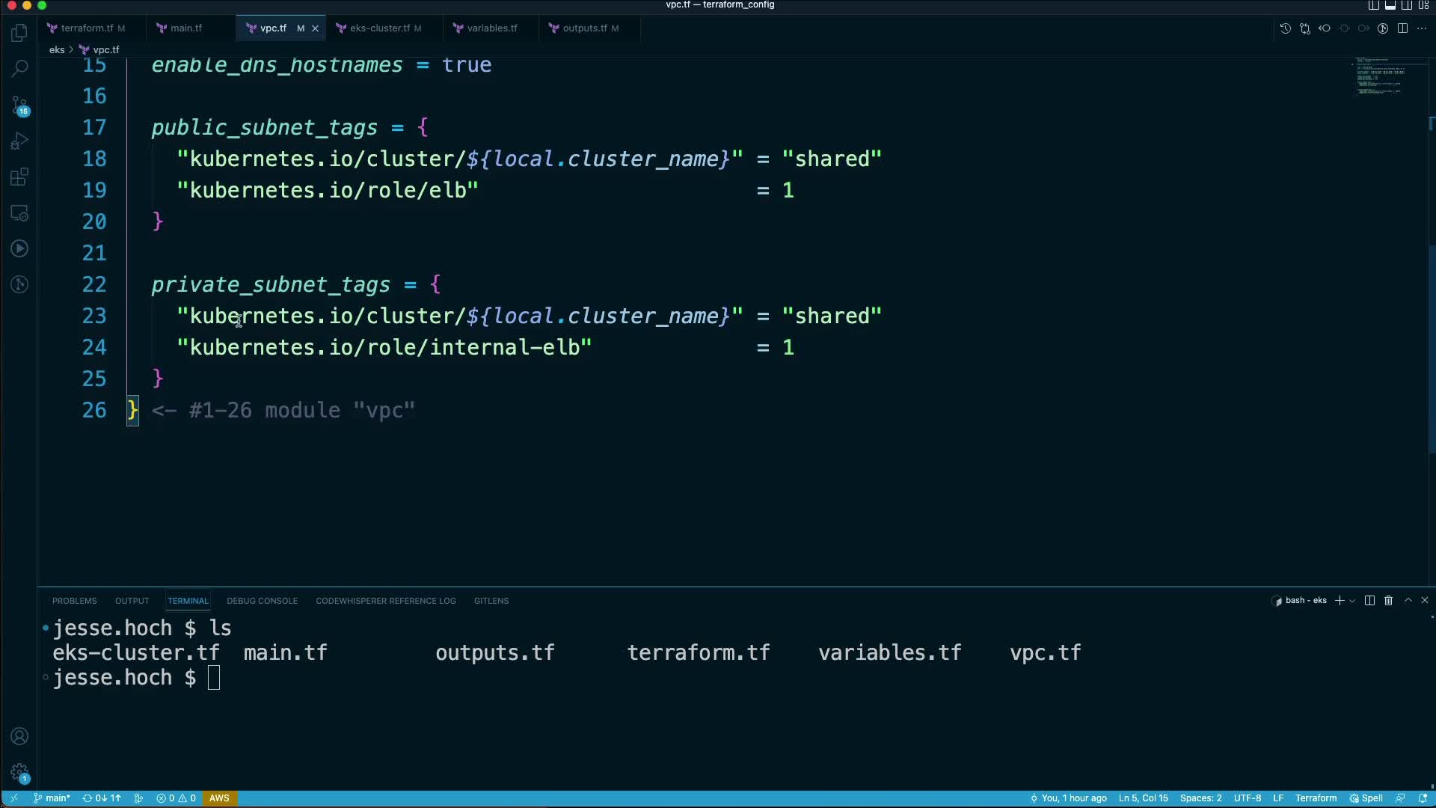The width and height of the screenshot is (1436, 808).
Task: Open Run and Debug view
Action: click(19, 141)
